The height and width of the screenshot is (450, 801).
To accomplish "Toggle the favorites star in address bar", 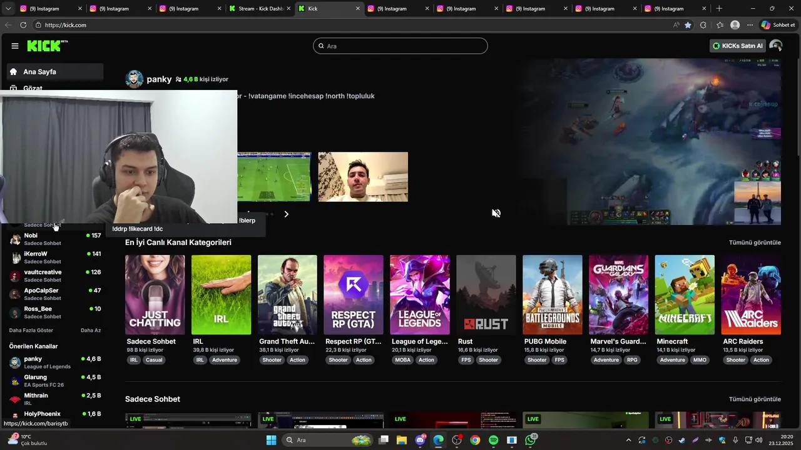I will (x=688, y=25).
